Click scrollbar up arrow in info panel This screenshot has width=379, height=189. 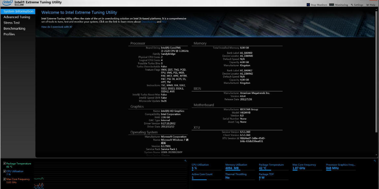click(x=377, y=10)
